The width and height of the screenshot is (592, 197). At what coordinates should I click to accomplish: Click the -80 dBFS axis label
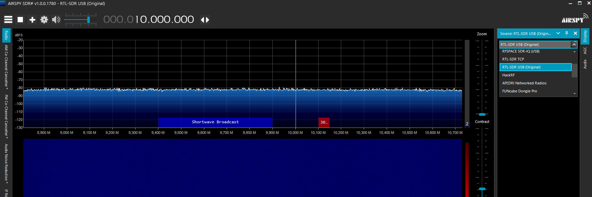pyautogui.click(x=20, y=88)
